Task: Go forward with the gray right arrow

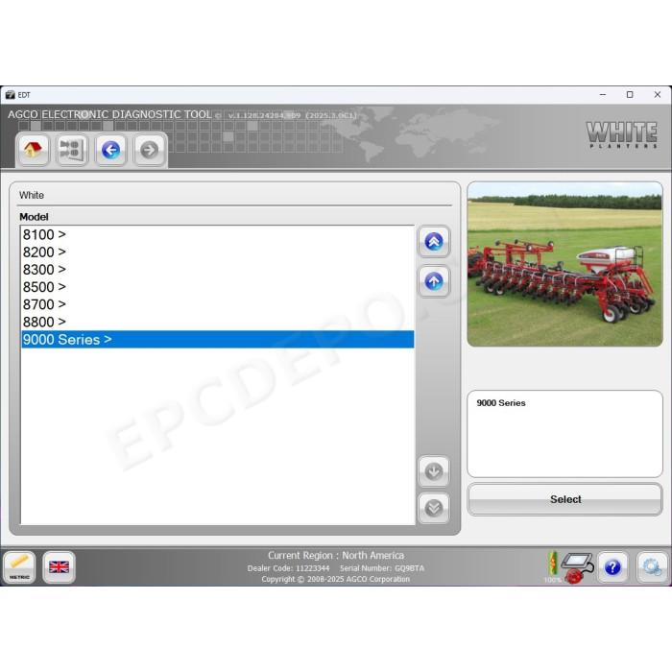Action: pyautogui.click(x=149, y=151)
